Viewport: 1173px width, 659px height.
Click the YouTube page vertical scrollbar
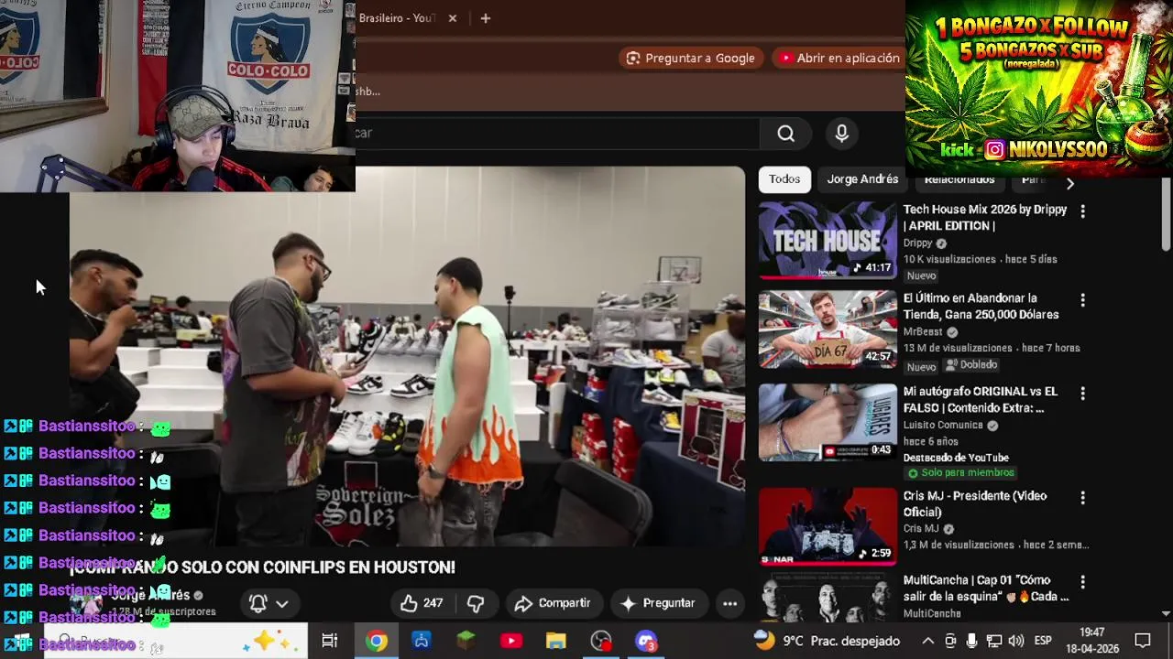click(x=1166, y=215)
